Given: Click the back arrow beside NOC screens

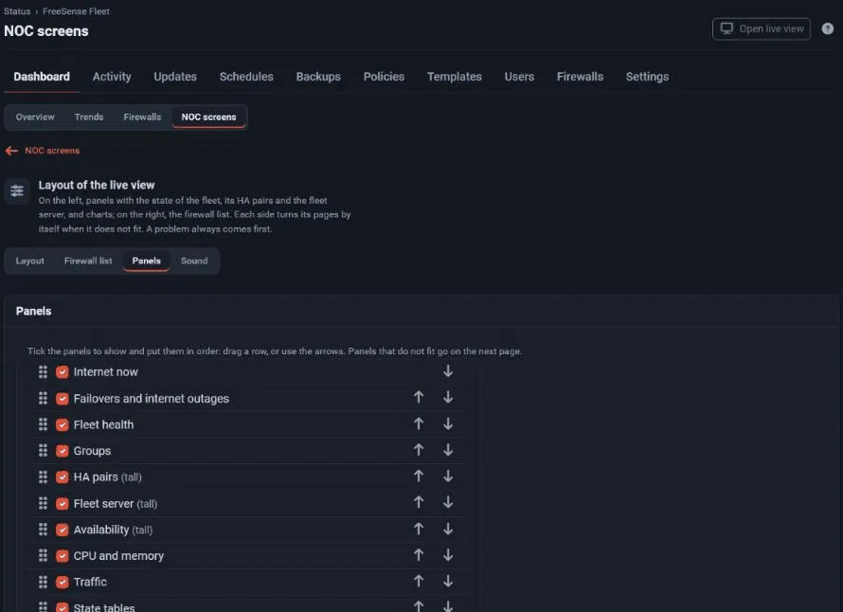Looking at the screenshot, I should tap(11, 151).
